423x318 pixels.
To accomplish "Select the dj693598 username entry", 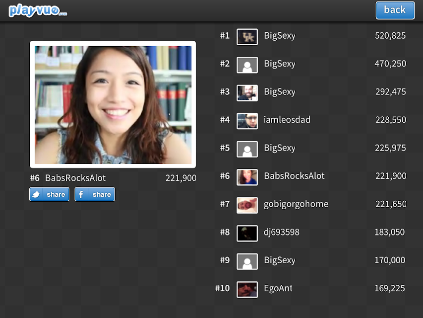I will coord(282,232).
